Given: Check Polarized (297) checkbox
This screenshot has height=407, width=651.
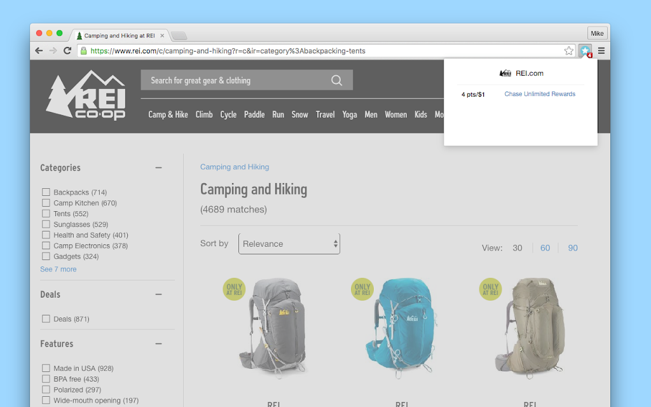Looking at the screenshot, I should (x=46, y=390).
